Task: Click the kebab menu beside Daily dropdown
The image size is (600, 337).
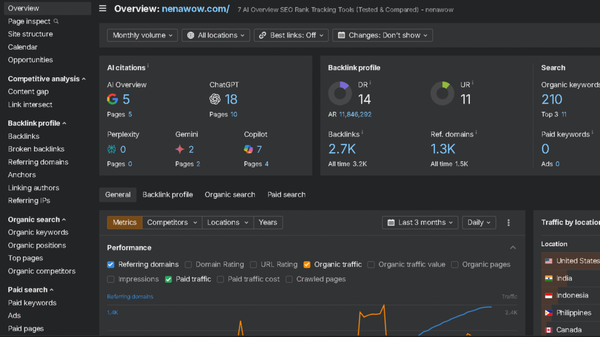Action: click(508, 222)
